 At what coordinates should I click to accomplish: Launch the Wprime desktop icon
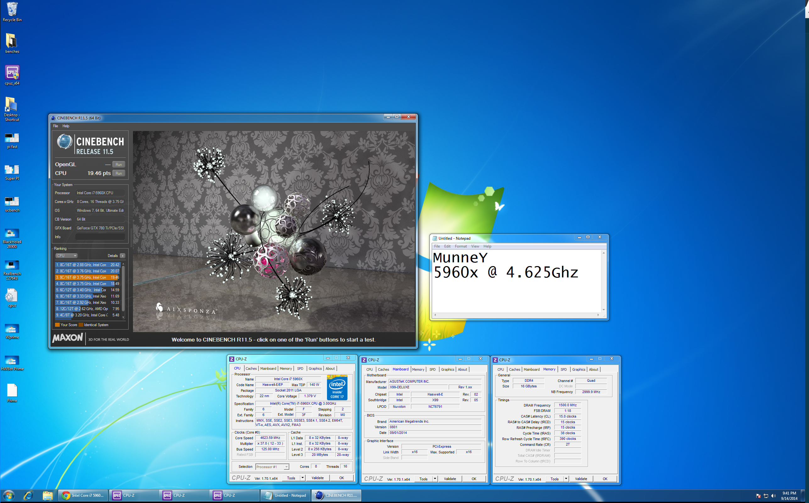12,331
